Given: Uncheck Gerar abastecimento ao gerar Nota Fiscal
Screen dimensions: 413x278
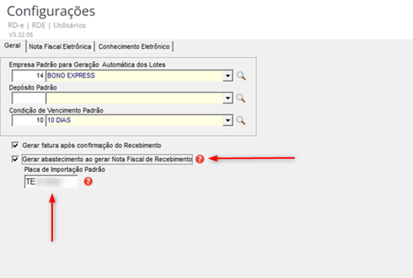Looking at the screenshot, I should point(15,159).
